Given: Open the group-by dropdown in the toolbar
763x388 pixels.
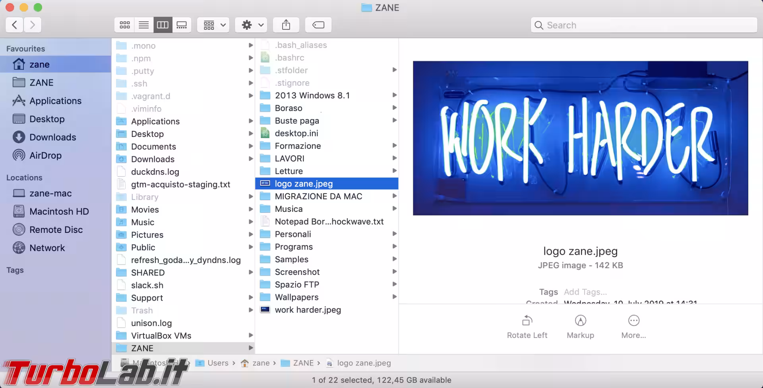Looking at the screenshot, I should pyautogui.click(x=213, y=25).
